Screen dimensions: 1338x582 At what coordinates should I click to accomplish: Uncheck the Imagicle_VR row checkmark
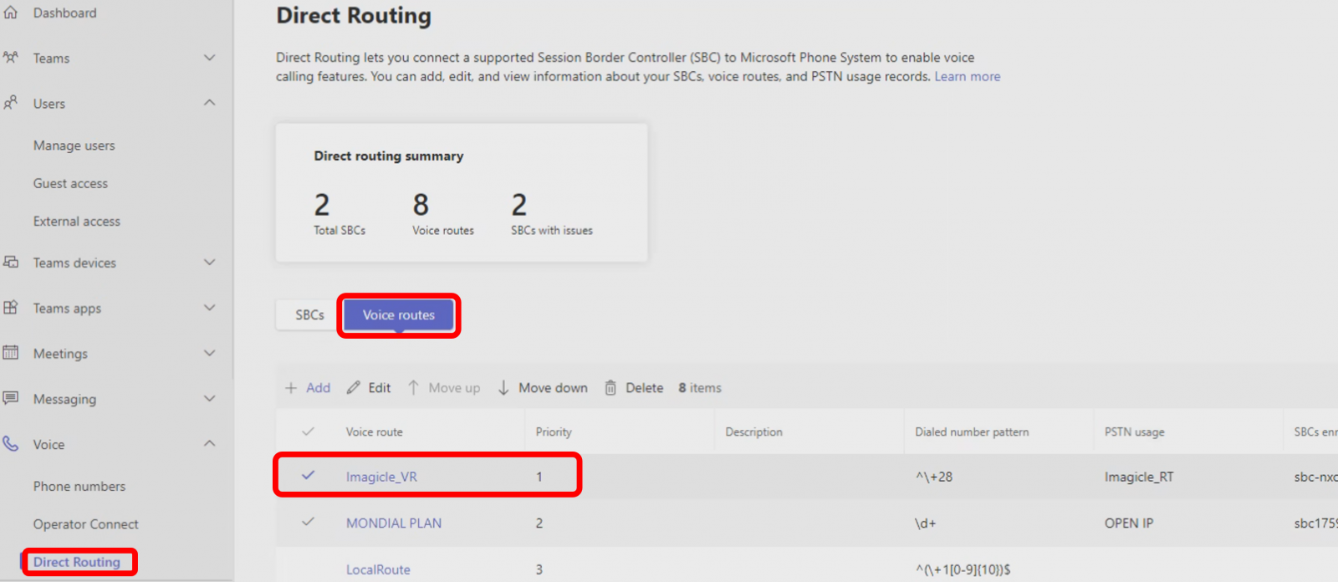tap(308, 476)
